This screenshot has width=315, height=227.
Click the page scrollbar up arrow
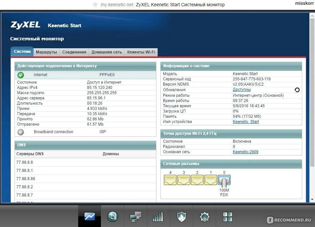click(312, 16)
